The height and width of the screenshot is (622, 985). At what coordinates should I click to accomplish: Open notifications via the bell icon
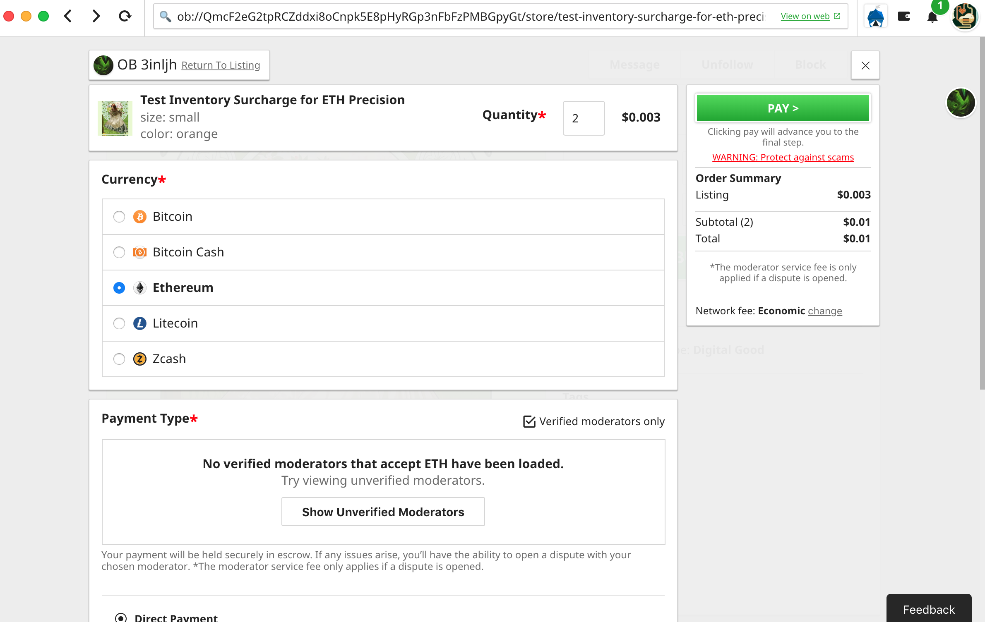coord(933,17)
